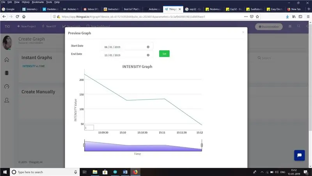Open the Bookmarks menu
Screen dimensions: 312x176
[x=38, y=2]
